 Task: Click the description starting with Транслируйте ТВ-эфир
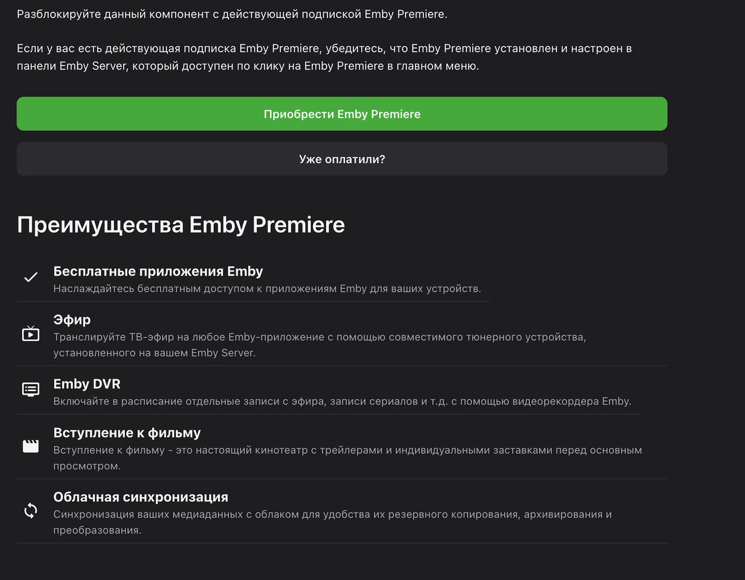tap(319, 344)
